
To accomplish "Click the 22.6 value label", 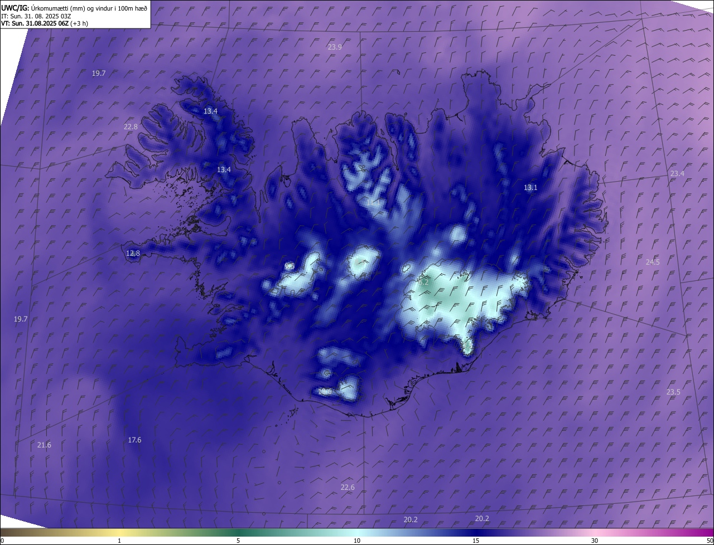I will pyautogui.click(x=348, y=487).
